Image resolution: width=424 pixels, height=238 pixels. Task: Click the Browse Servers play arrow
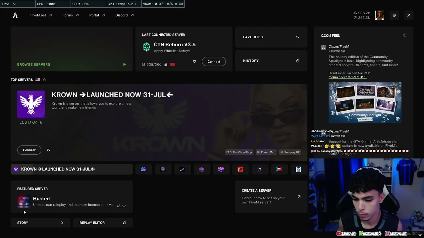[124, 64]
